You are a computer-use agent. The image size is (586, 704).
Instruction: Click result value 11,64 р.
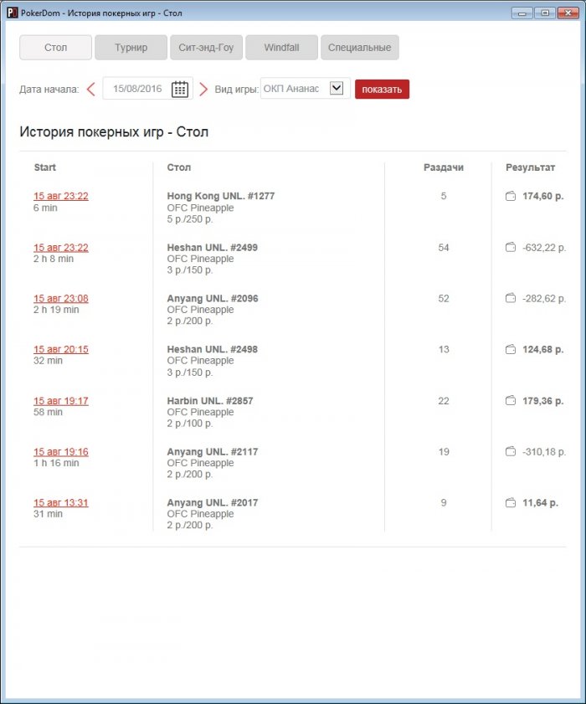(x=540, y=503)
